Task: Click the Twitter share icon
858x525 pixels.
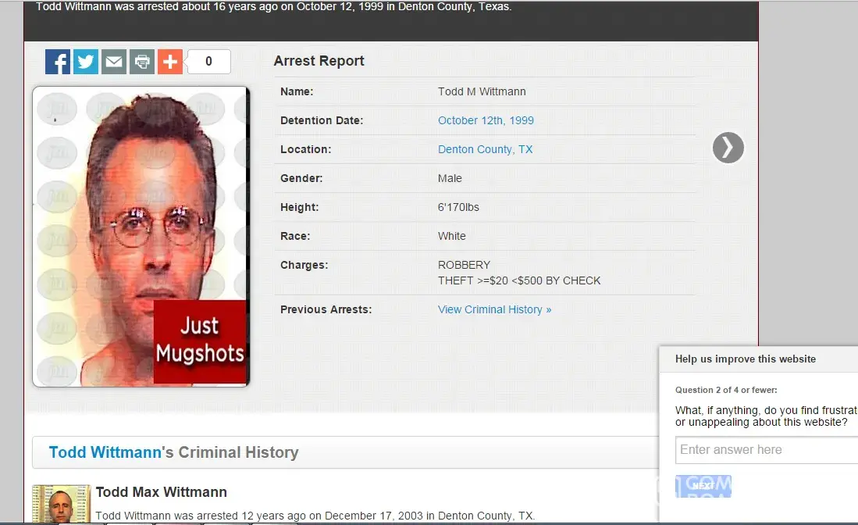Action: click(x=86, y=62)
